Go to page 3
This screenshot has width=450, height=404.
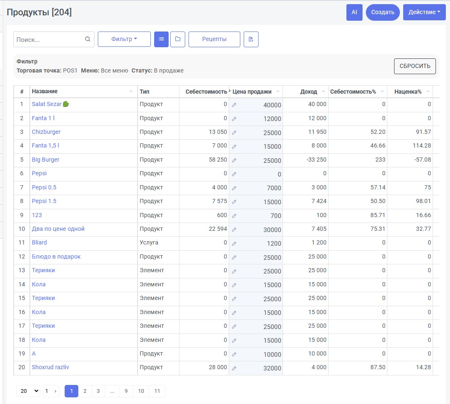[x=98, y=391]
